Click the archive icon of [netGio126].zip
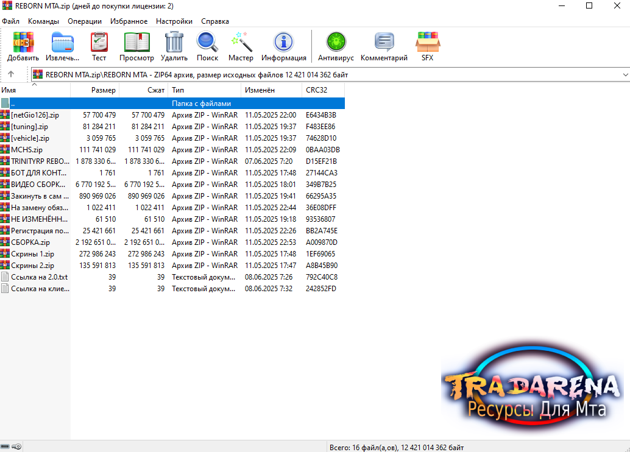Image resolution: width=630 pixels, height=452 pixels. (x=5, y=115)
